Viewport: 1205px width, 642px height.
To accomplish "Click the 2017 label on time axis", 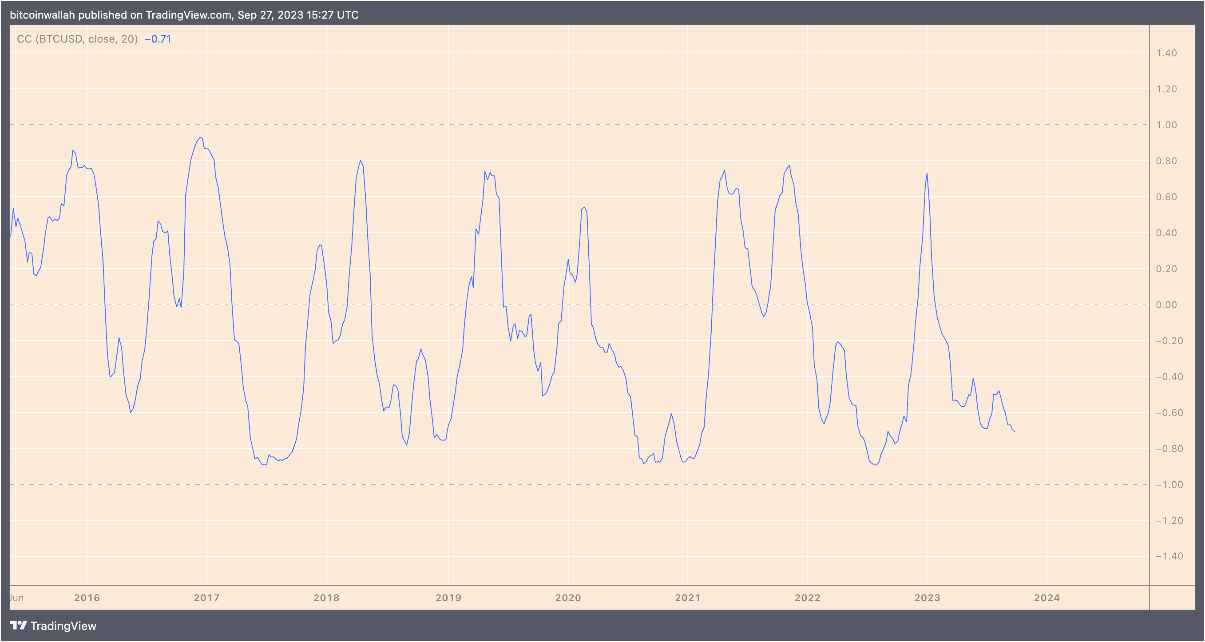I will tap(207, 598).
